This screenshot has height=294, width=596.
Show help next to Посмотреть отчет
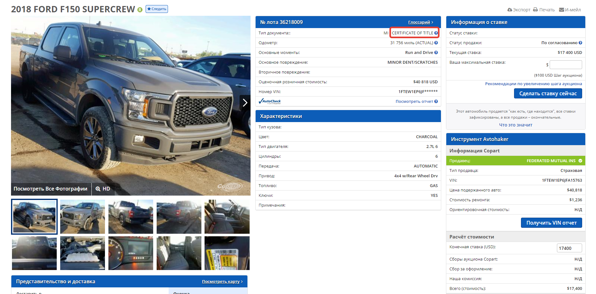click(x=436, y=101)
